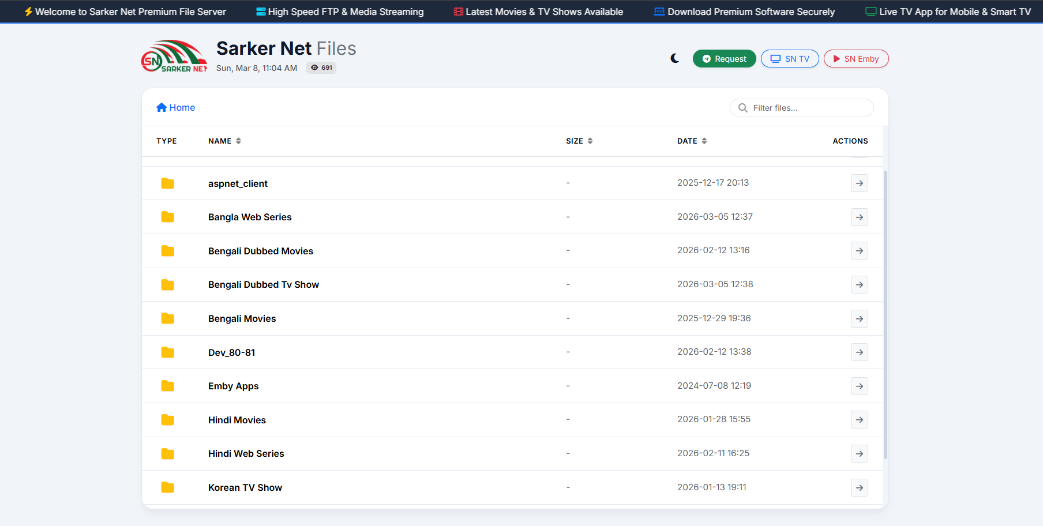This screenshot has height=526, width=1043.
Task: Click arrow action for Hindi Web Series
Action: (x=860, y=453)
